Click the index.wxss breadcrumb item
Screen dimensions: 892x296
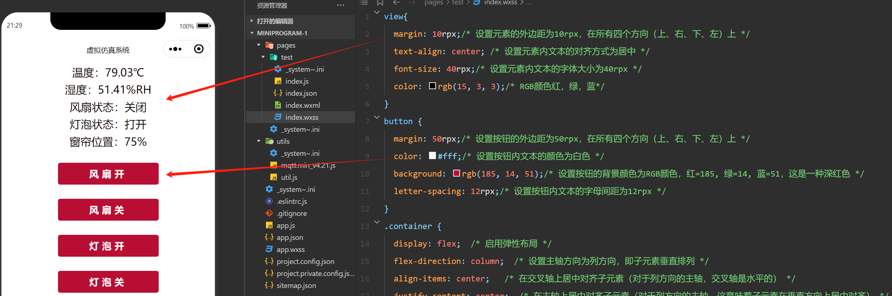(500, 3)
